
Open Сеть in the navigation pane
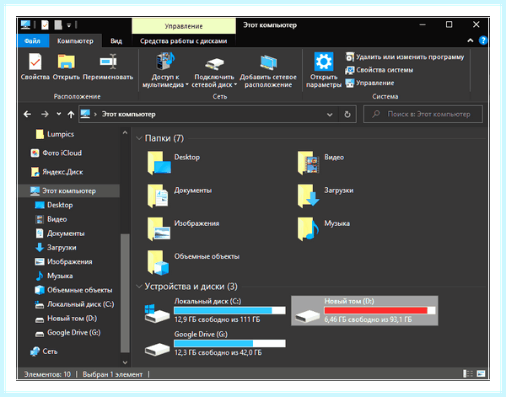(x=44, y=351)
